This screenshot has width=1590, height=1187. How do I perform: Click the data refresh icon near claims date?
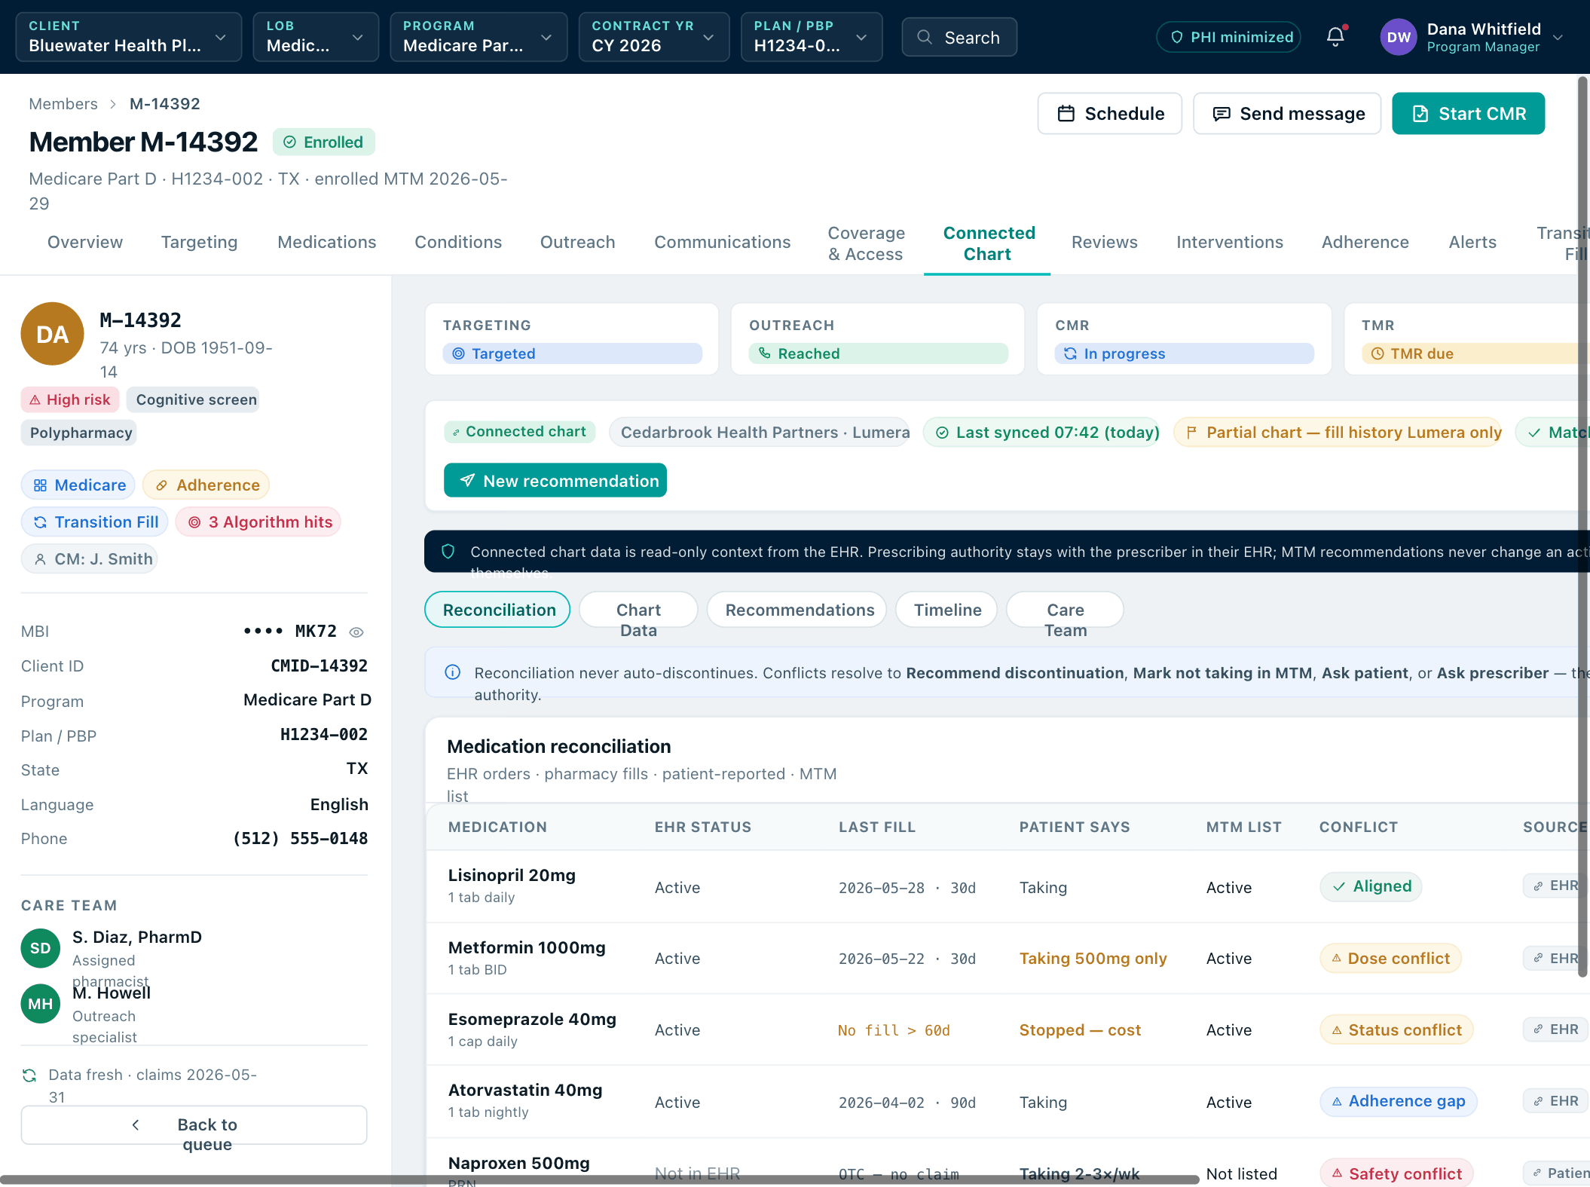[29, 1075]
